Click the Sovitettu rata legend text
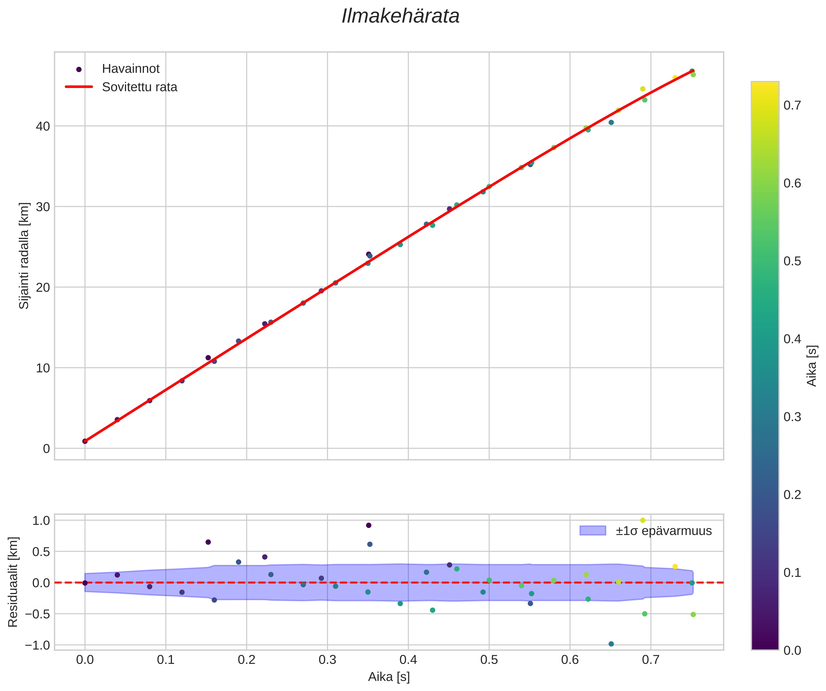Viewport: 826px width, 691px height. (140, 87)
